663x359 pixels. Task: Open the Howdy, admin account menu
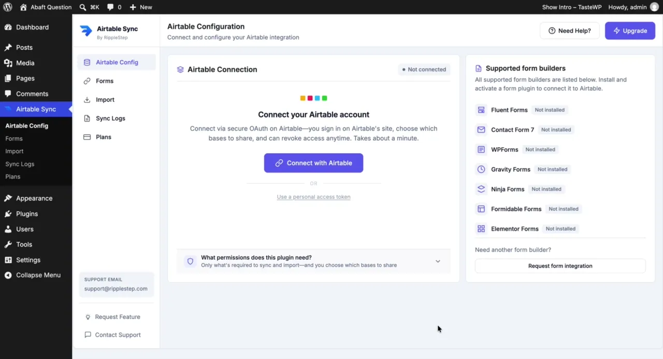(633, 7)
